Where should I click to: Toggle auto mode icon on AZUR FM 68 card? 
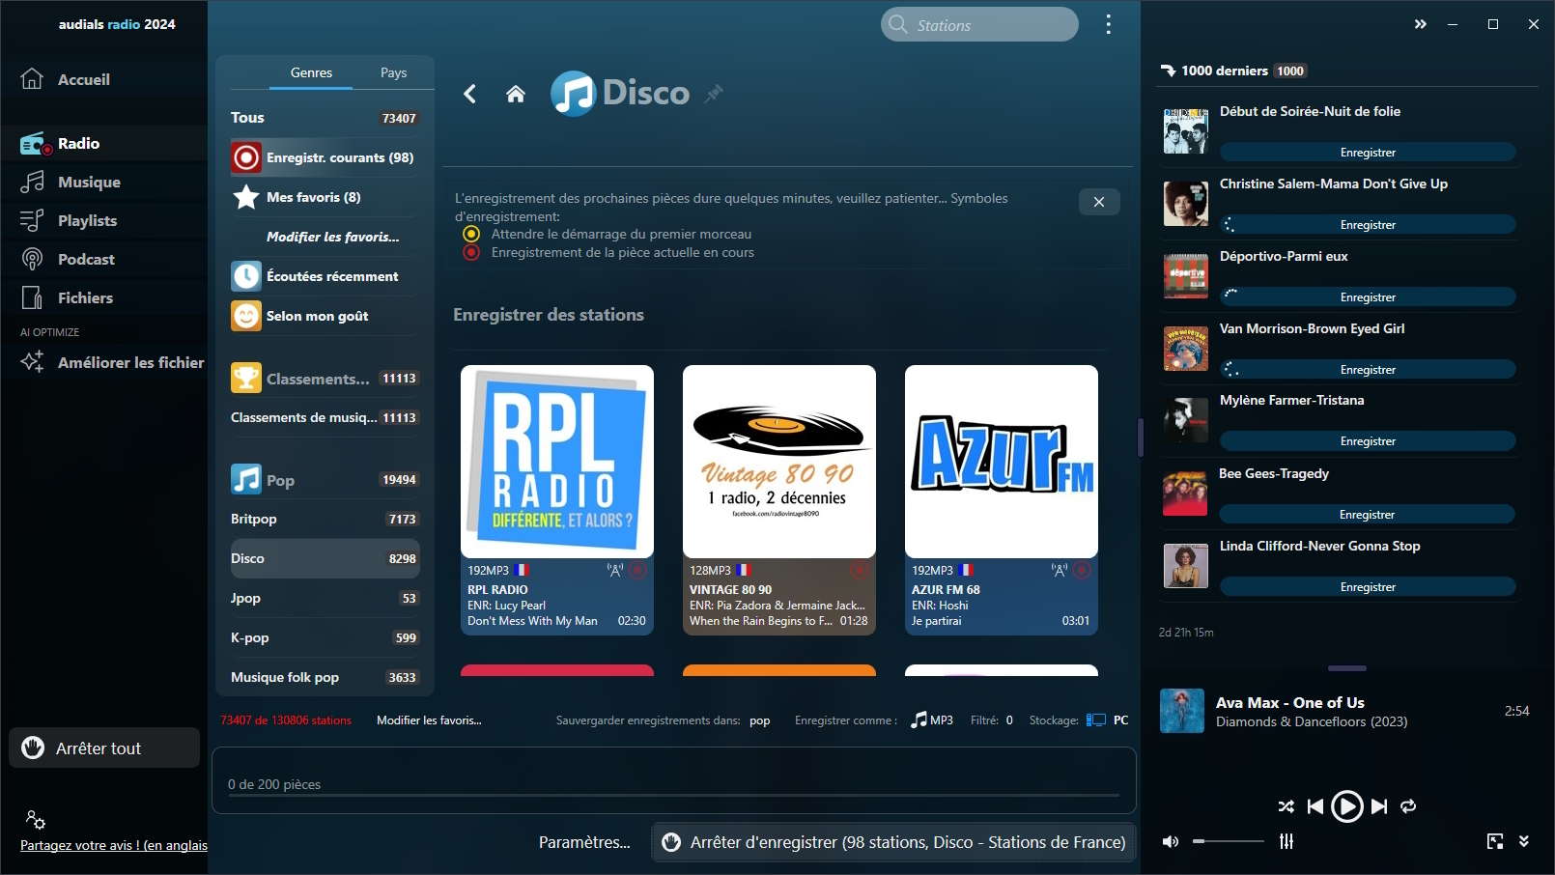point(1059,571)
